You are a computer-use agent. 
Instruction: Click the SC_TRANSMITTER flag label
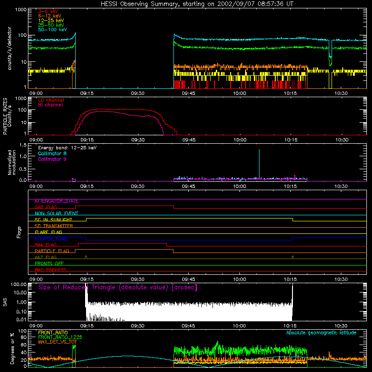point(53,226)
